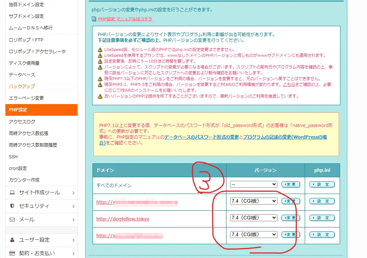
Task: Open PHP version dropdown for dogfellow.tokyo
Action: click(x=253, y=218)
